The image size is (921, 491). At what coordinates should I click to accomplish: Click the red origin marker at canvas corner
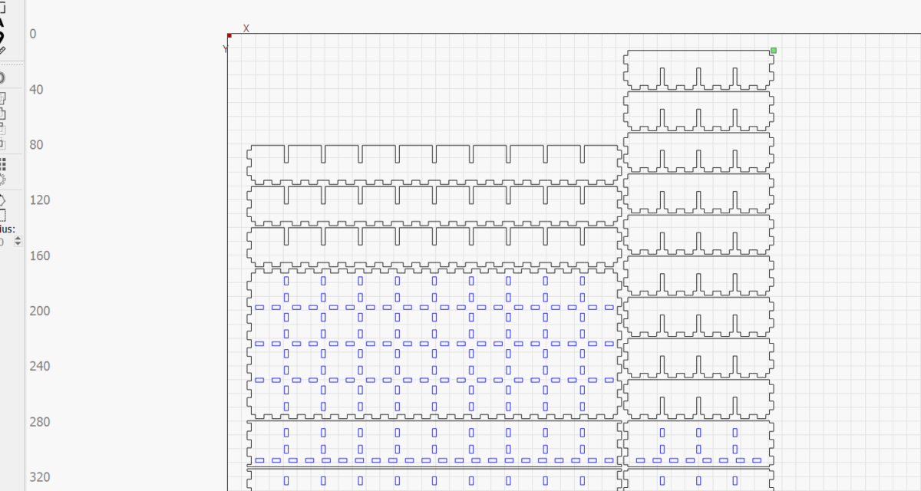coord(229,35)
